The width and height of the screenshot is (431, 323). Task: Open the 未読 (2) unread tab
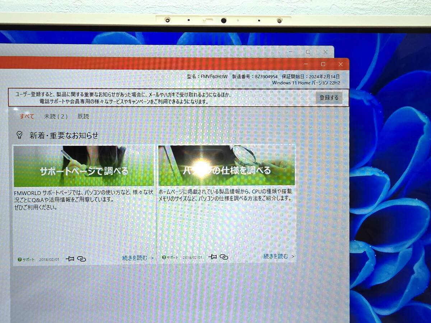[56, 116]
